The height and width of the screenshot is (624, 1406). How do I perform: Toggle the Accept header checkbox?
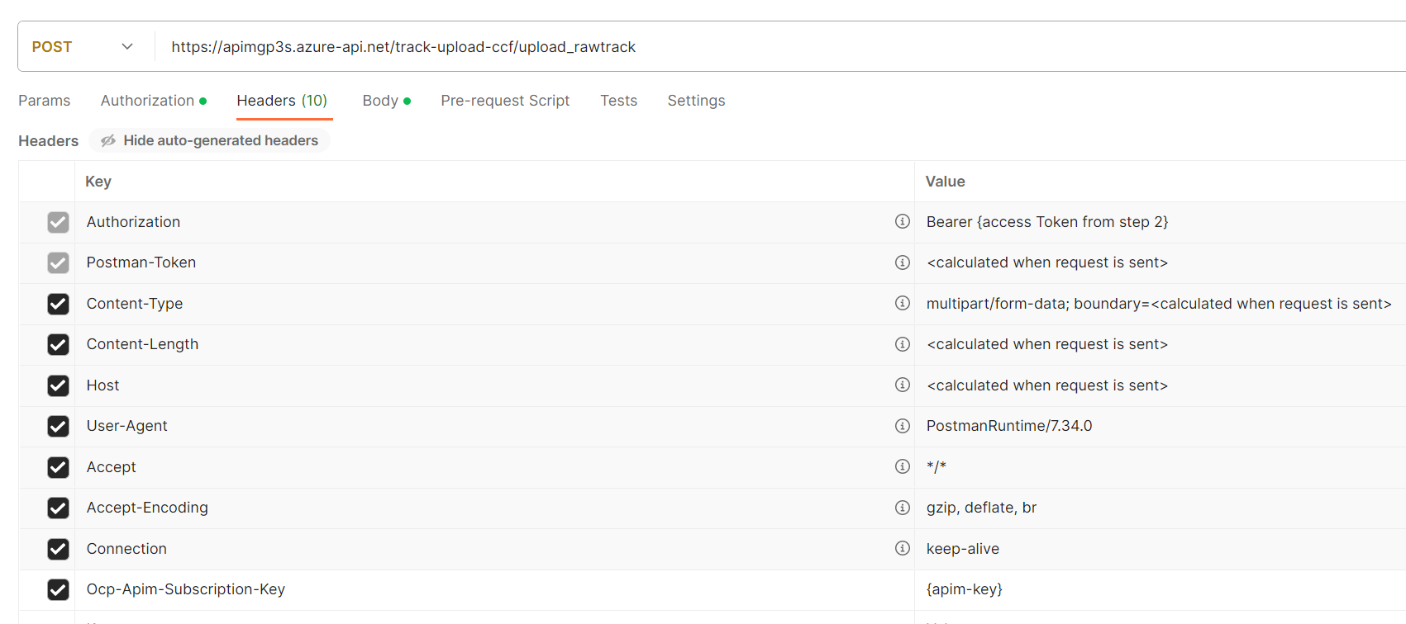[x=58, y=467]
